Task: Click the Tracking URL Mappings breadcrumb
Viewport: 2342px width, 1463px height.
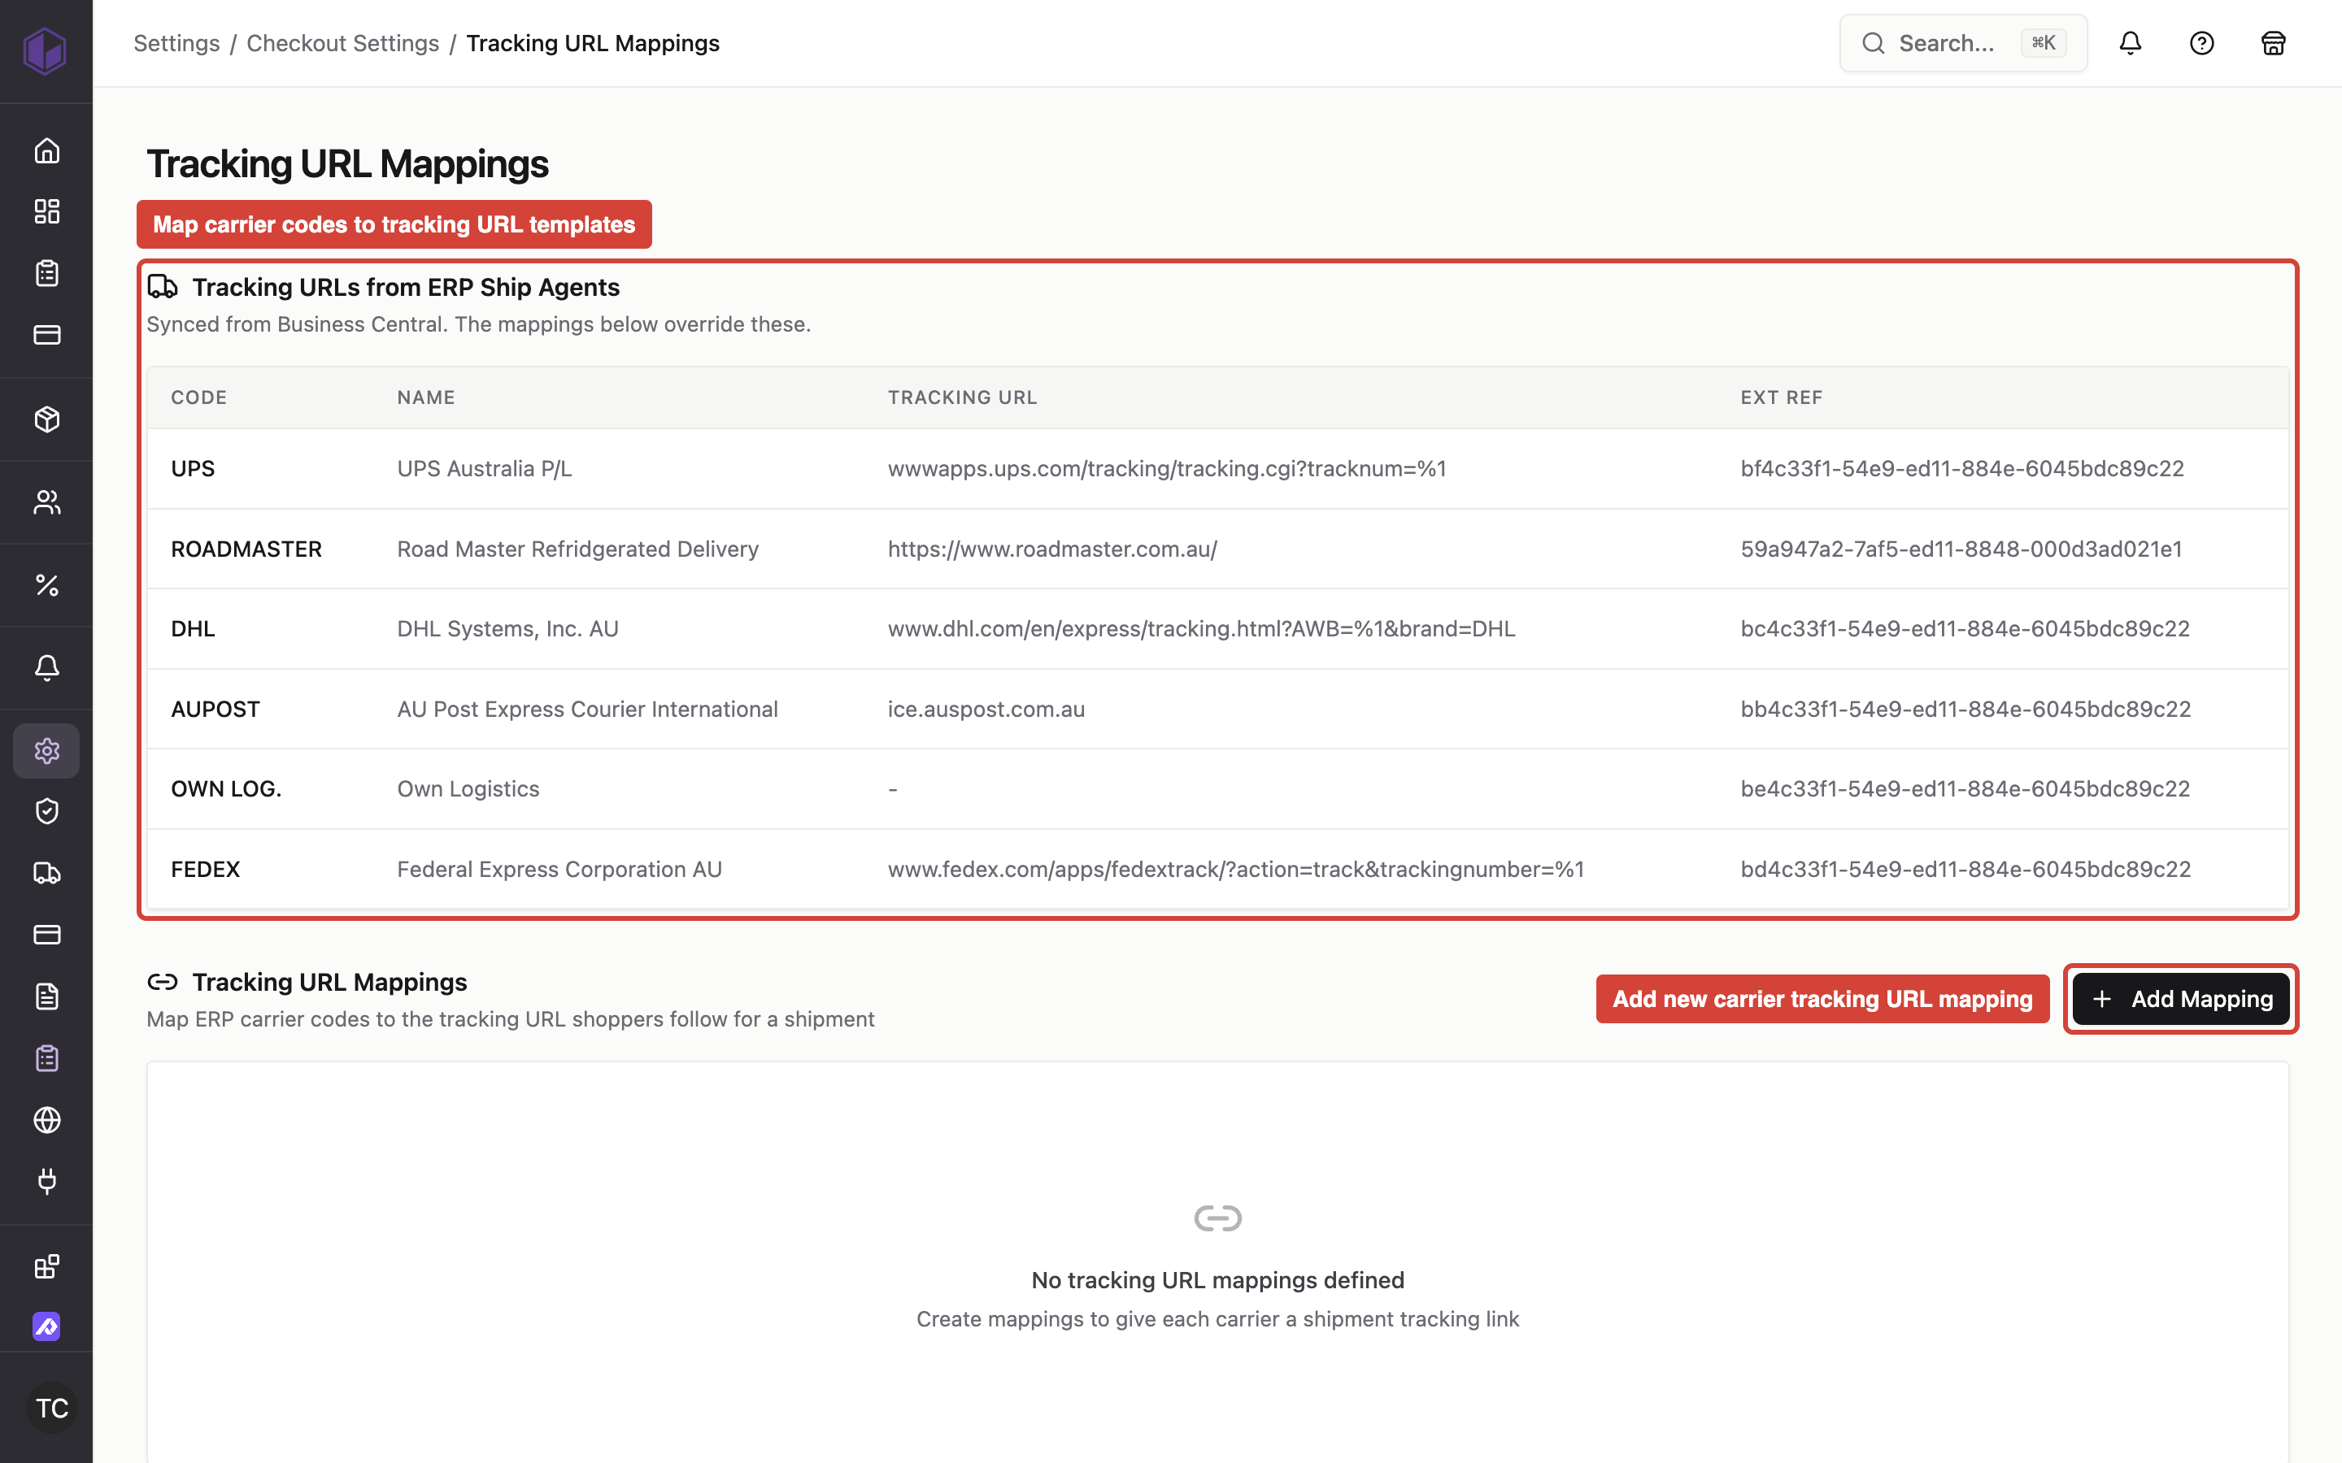Action: pos(592,44)
